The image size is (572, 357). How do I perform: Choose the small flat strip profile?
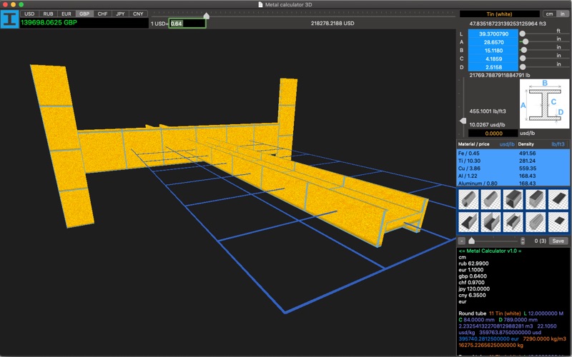coord(558,222)
